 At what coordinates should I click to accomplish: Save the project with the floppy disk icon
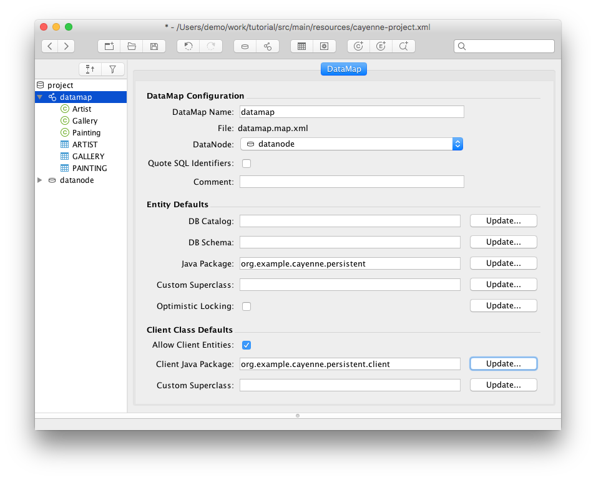coord(154,46)
